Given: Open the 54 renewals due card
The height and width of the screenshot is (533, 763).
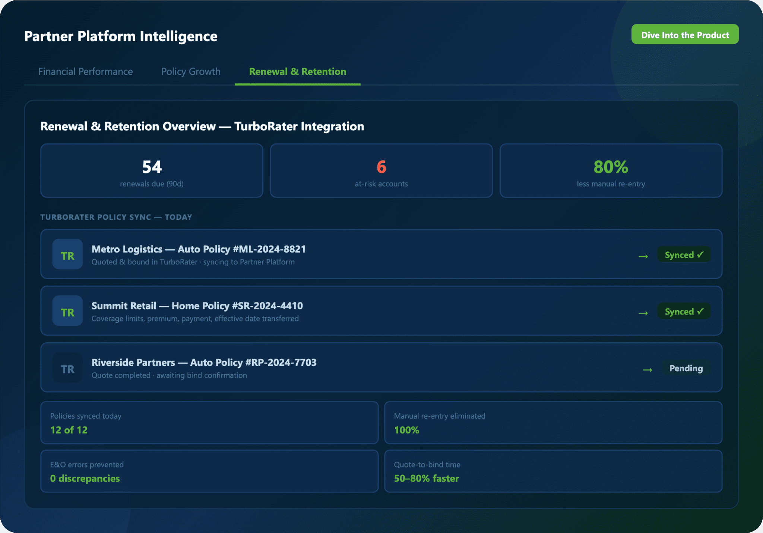Looking at the screenshot, I should [152, 171].
